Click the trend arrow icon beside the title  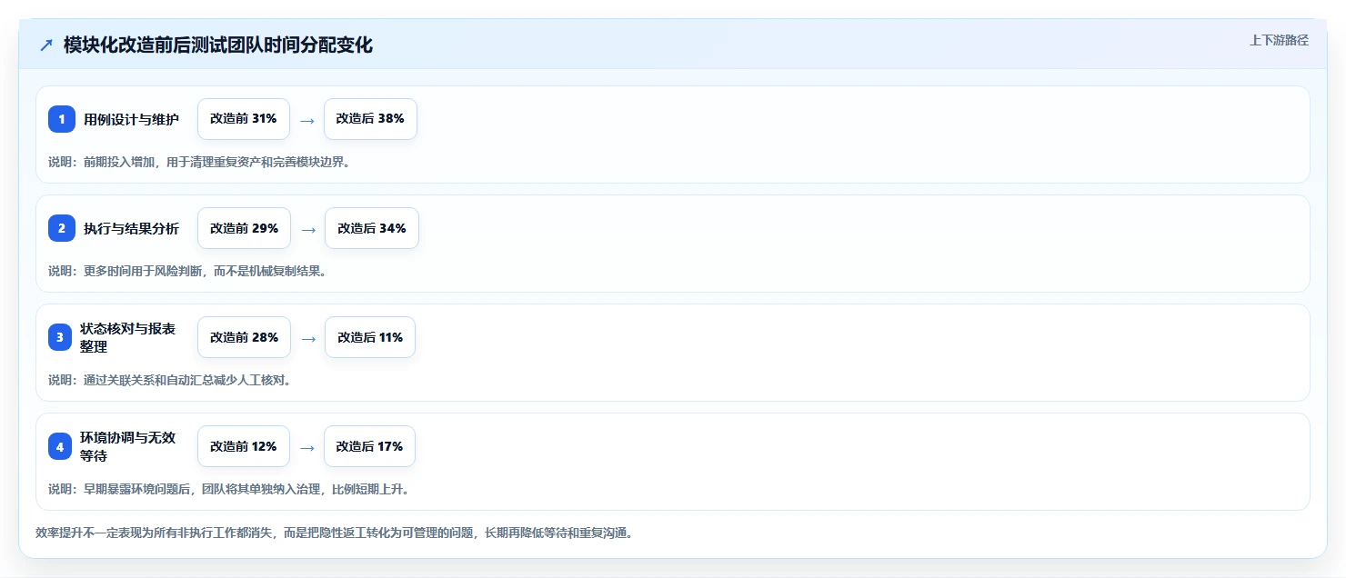pyautogui.click(x=46, y=45)
